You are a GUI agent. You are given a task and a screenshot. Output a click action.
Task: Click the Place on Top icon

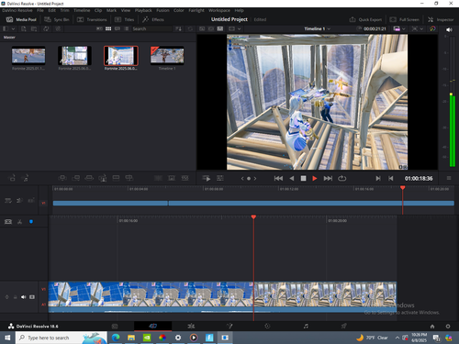pyautogui.click(x=116, y=178)
